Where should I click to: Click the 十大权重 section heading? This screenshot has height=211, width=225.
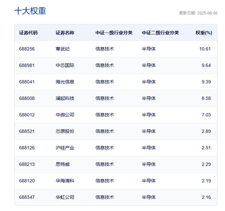[30, 11]
